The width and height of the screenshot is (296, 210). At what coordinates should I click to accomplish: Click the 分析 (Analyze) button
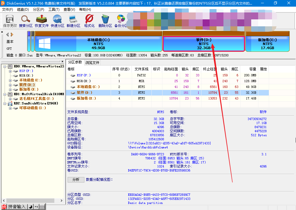[76, 180]
